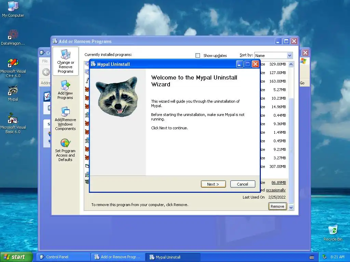Click the raccoon image in uninstall wizard
This screenshot has height=262, width=350.
(117, 97)
